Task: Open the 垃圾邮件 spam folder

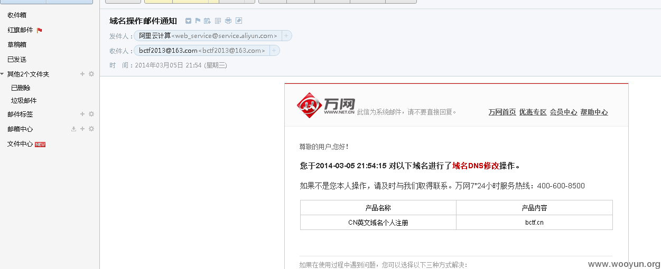Action: pyautogui.click(x=24, y=101)
